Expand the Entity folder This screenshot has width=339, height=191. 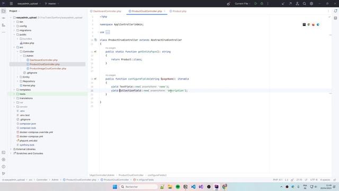pos(17,77)
